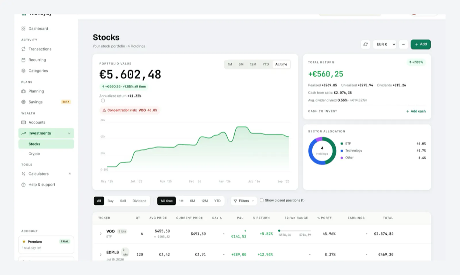Select the Buy transaction filter
Screen dimensions: 460x275
(110, 201)
